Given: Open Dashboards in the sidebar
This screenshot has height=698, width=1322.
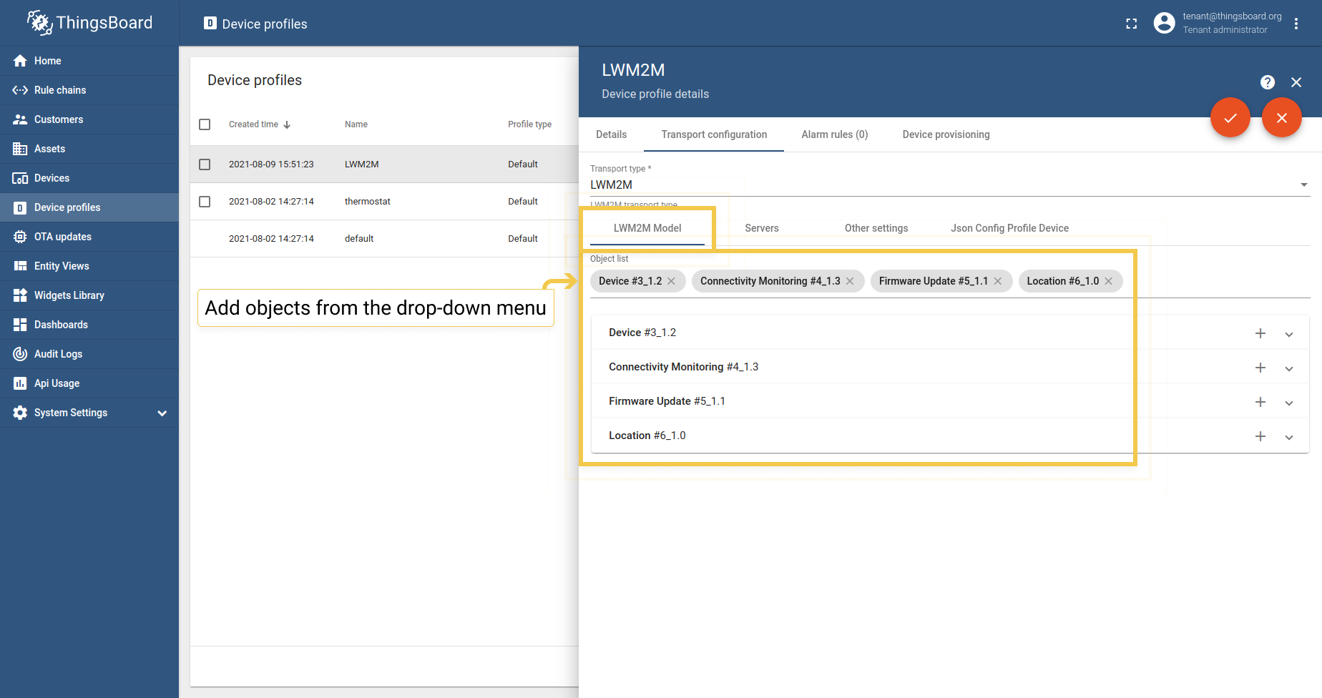Looking at the screenshot, I should (x=89, y=325).
